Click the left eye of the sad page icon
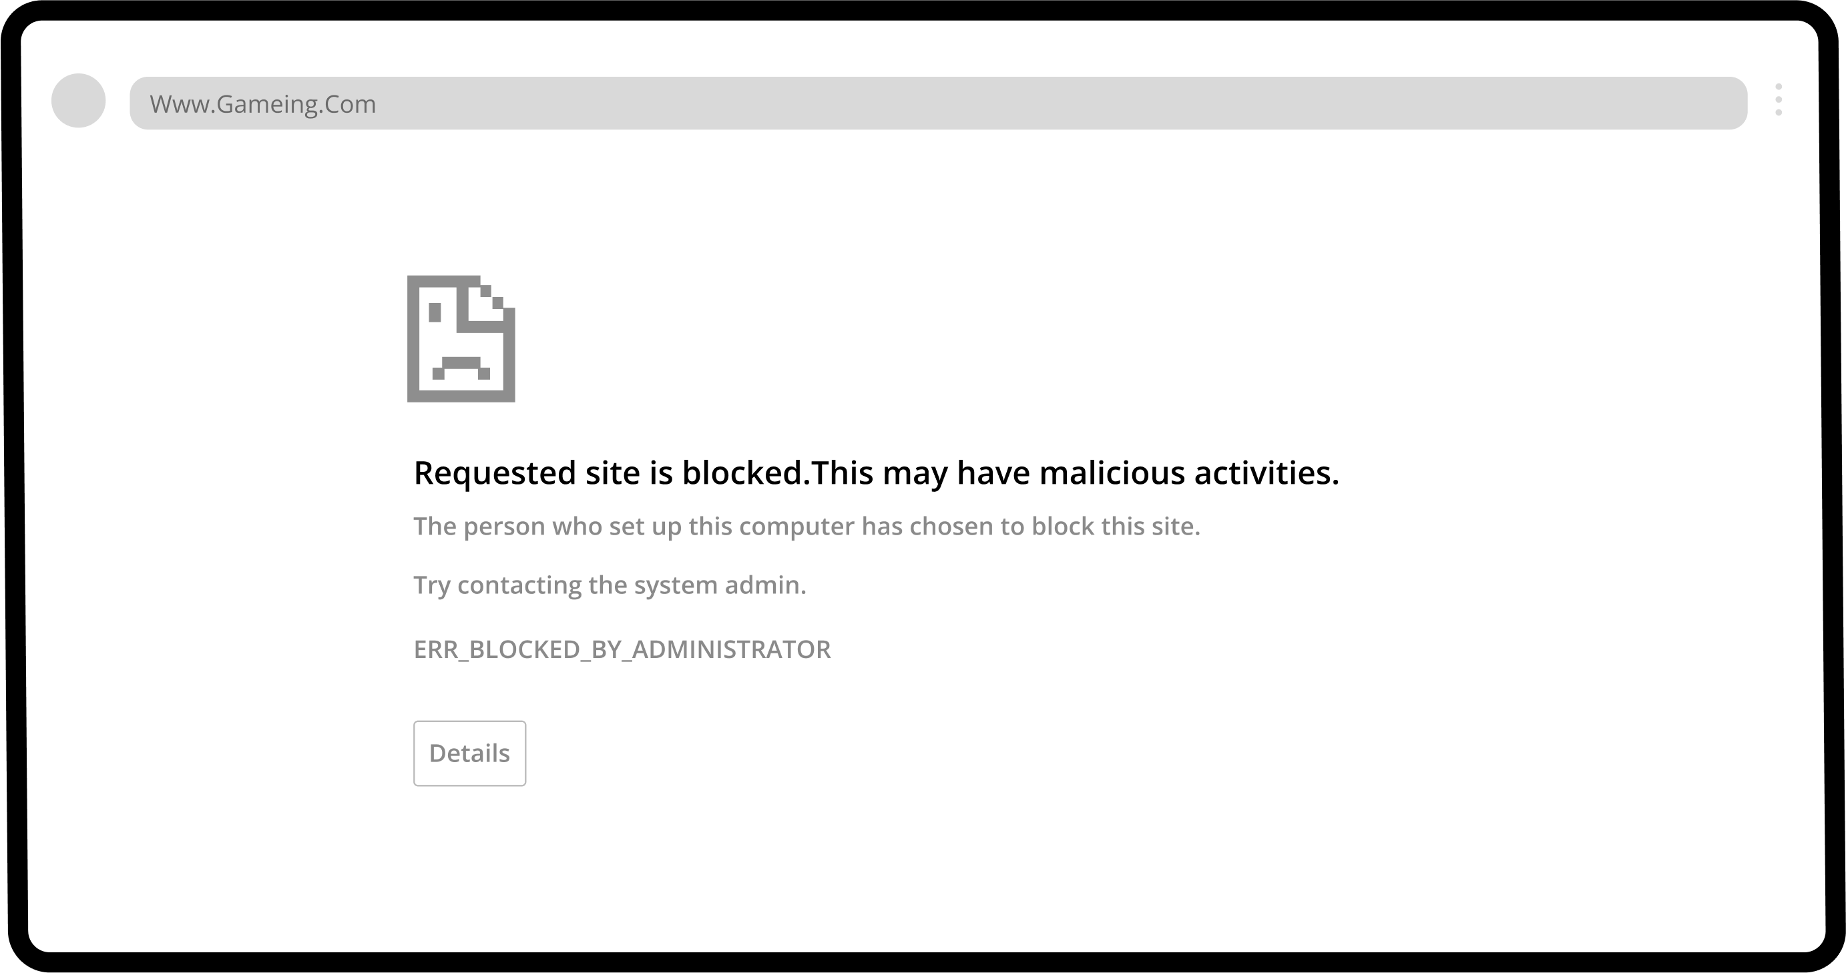 tap(434, 312)
